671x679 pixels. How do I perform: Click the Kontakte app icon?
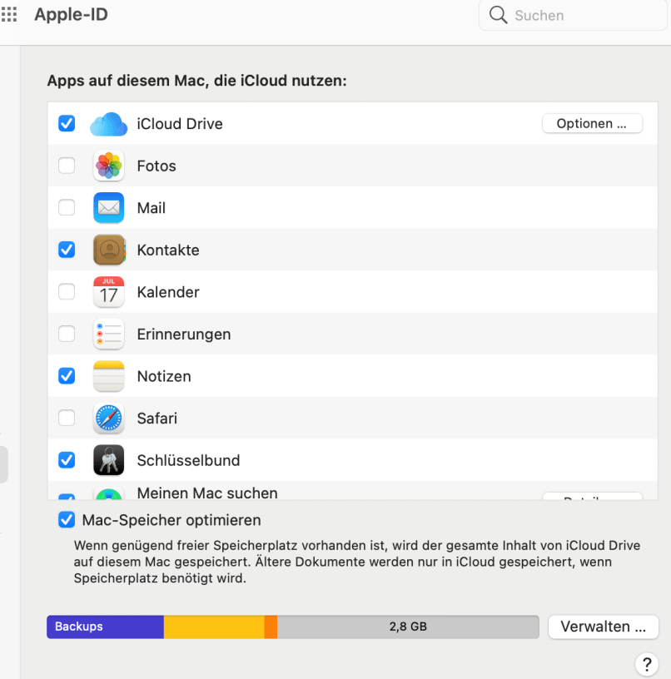[109, 250]
